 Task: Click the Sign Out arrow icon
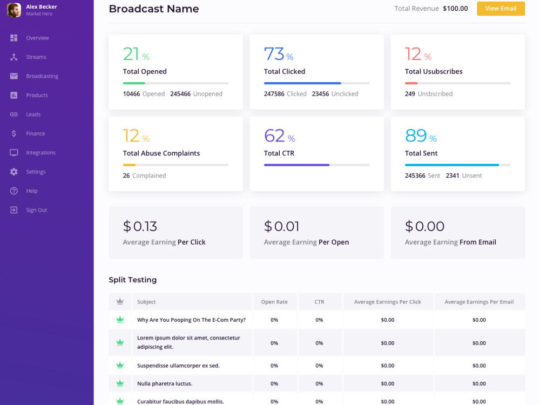[x=14, y=210]
